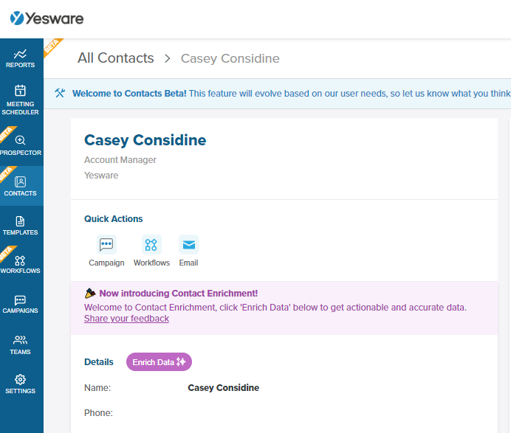The width and height of the screenshot is (511, 433).
Task: Click the Welcome to Contacts Beta text
Action: coord(129,94)
